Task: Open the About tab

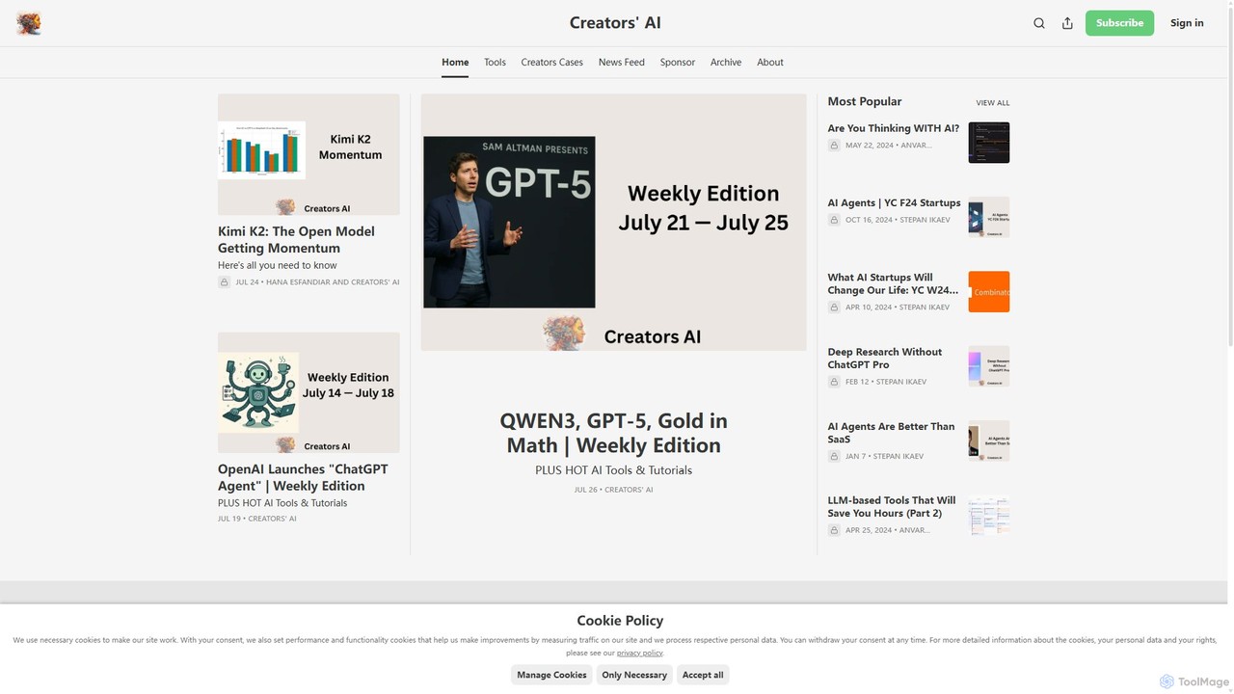Action: pyautogui.click(x=770, y=63)
